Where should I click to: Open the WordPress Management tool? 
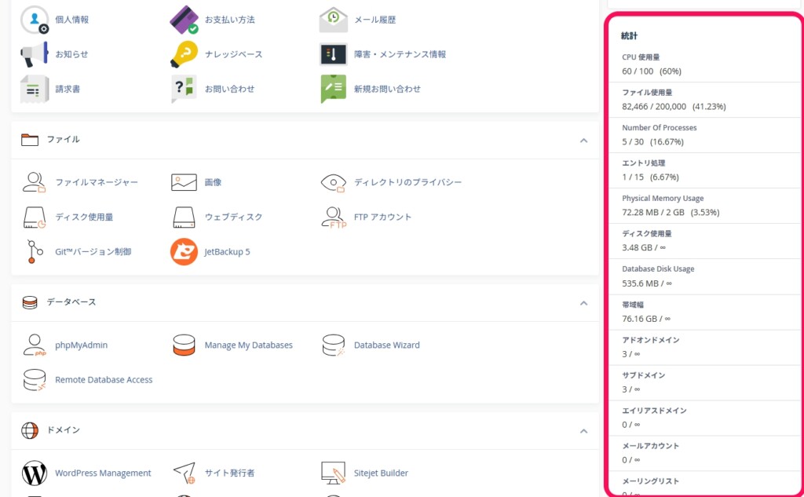[x=102, y=473]
